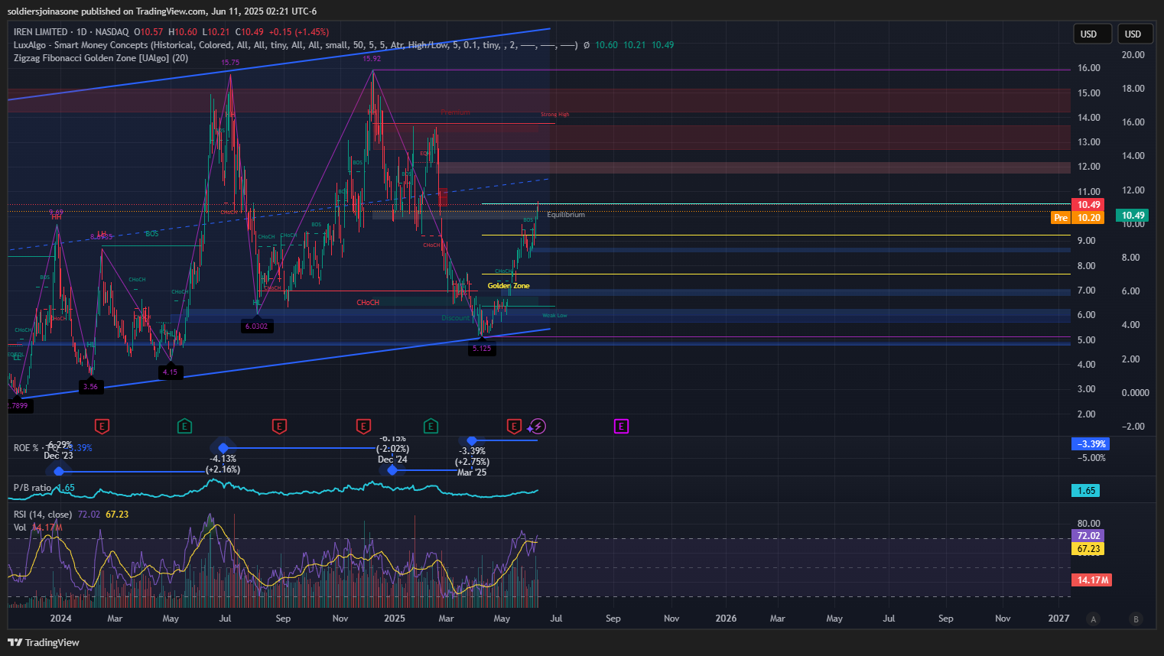Select the Zigzag Fibonacci Golden Zone indicator title
The image size is (1164, 656).
(101, 58)
